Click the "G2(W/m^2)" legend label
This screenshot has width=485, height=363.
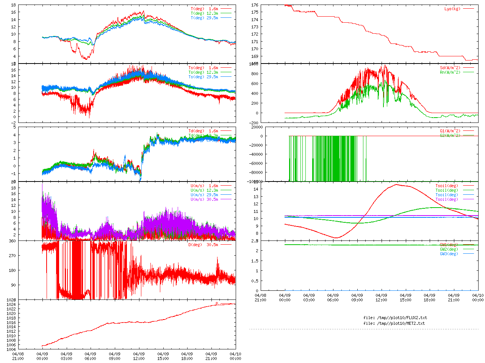tap(450, 136)
